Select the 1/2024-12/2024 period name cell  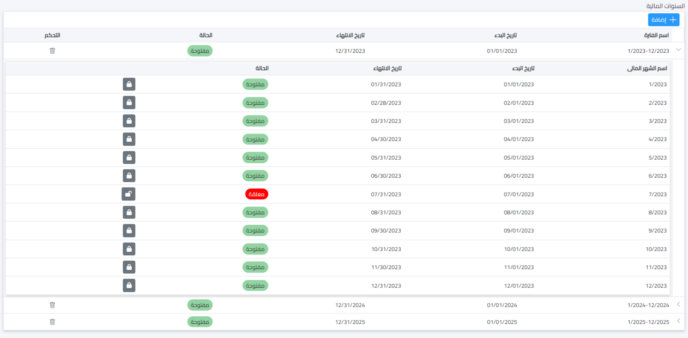pos(648,305)
